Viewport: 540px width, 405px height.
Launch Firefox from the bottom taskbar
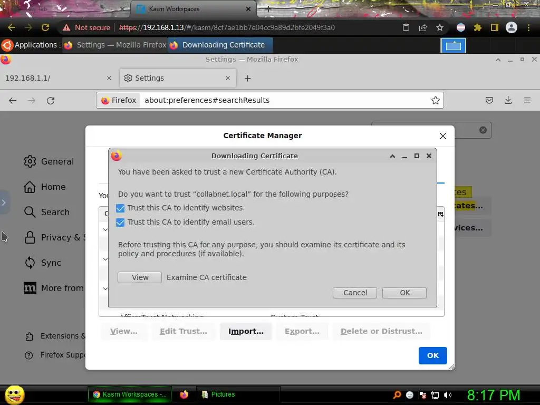click(184, 394)
